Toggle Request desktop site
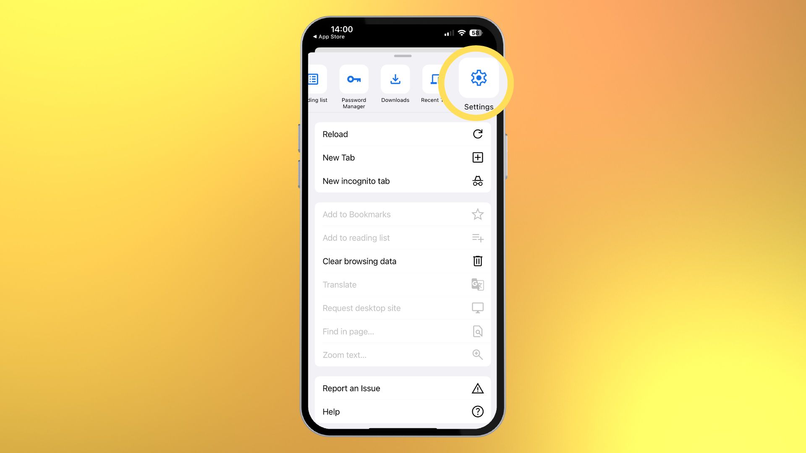806x453 pixels. pyautogui.click(x=403, y=307)
